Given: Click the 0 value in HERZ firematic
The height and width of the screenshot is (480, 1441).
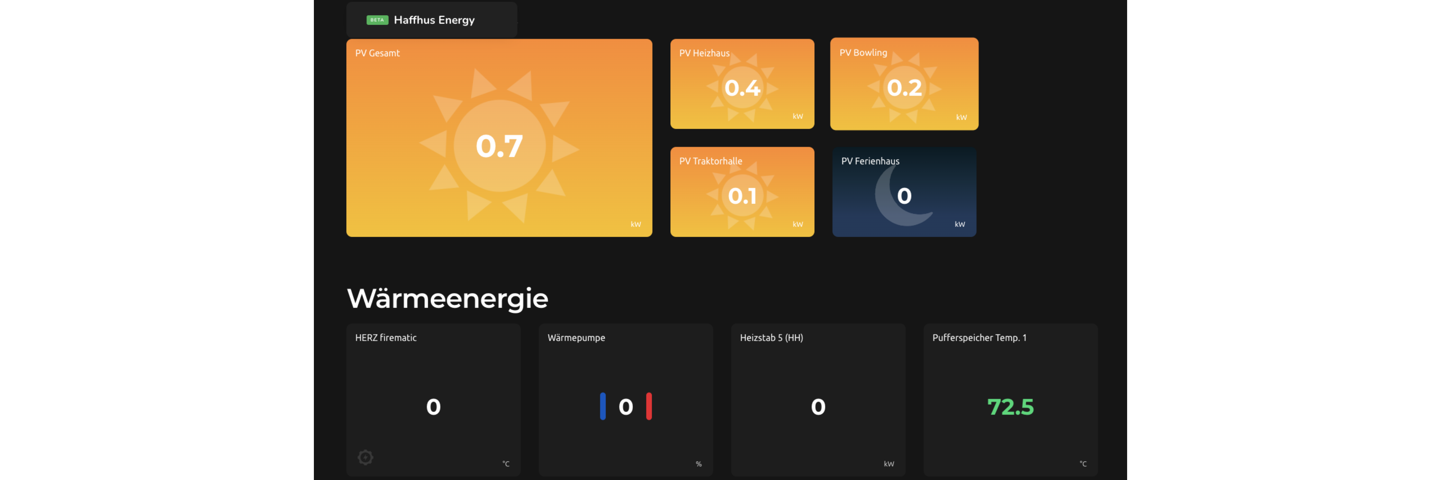Looking at the screenshot, I should coord(434,407).
